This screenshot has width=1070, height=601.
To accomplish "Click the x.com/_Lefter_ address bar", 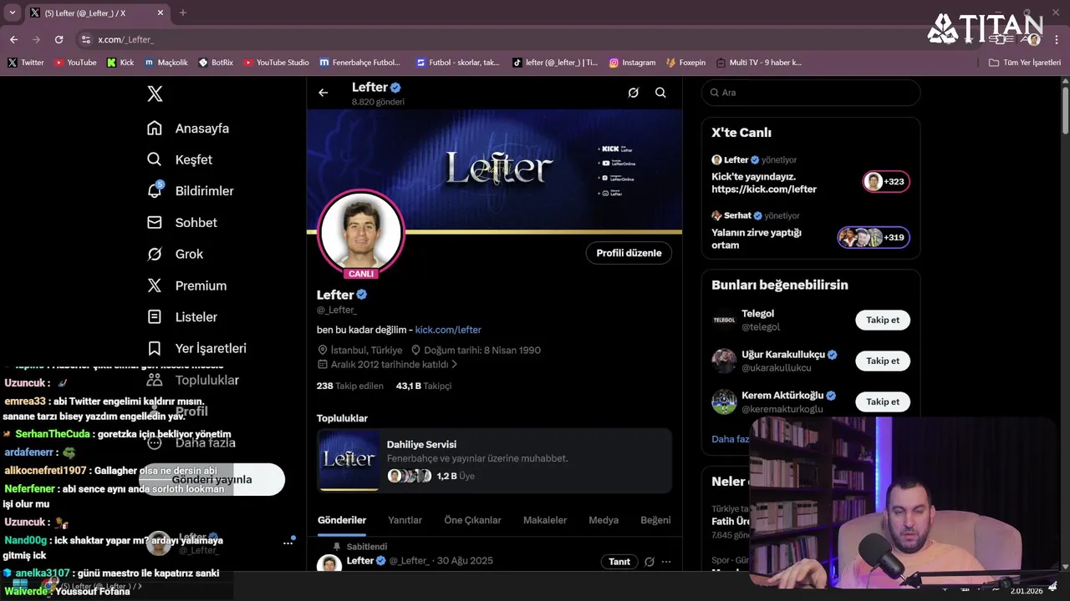I will (125, 39).
